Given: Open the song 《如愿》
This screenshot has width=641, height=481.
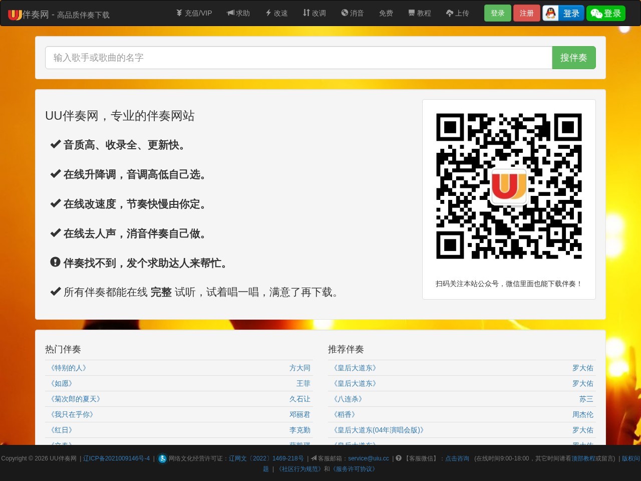Looking at the screenshot, I should 62,383.
